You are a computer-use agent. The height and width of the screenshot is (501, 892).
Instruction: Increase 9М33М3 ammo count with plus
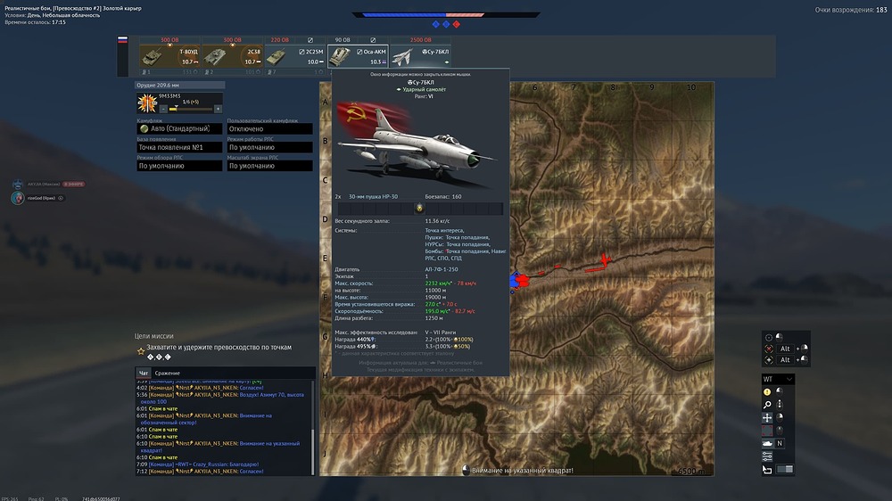218,109
